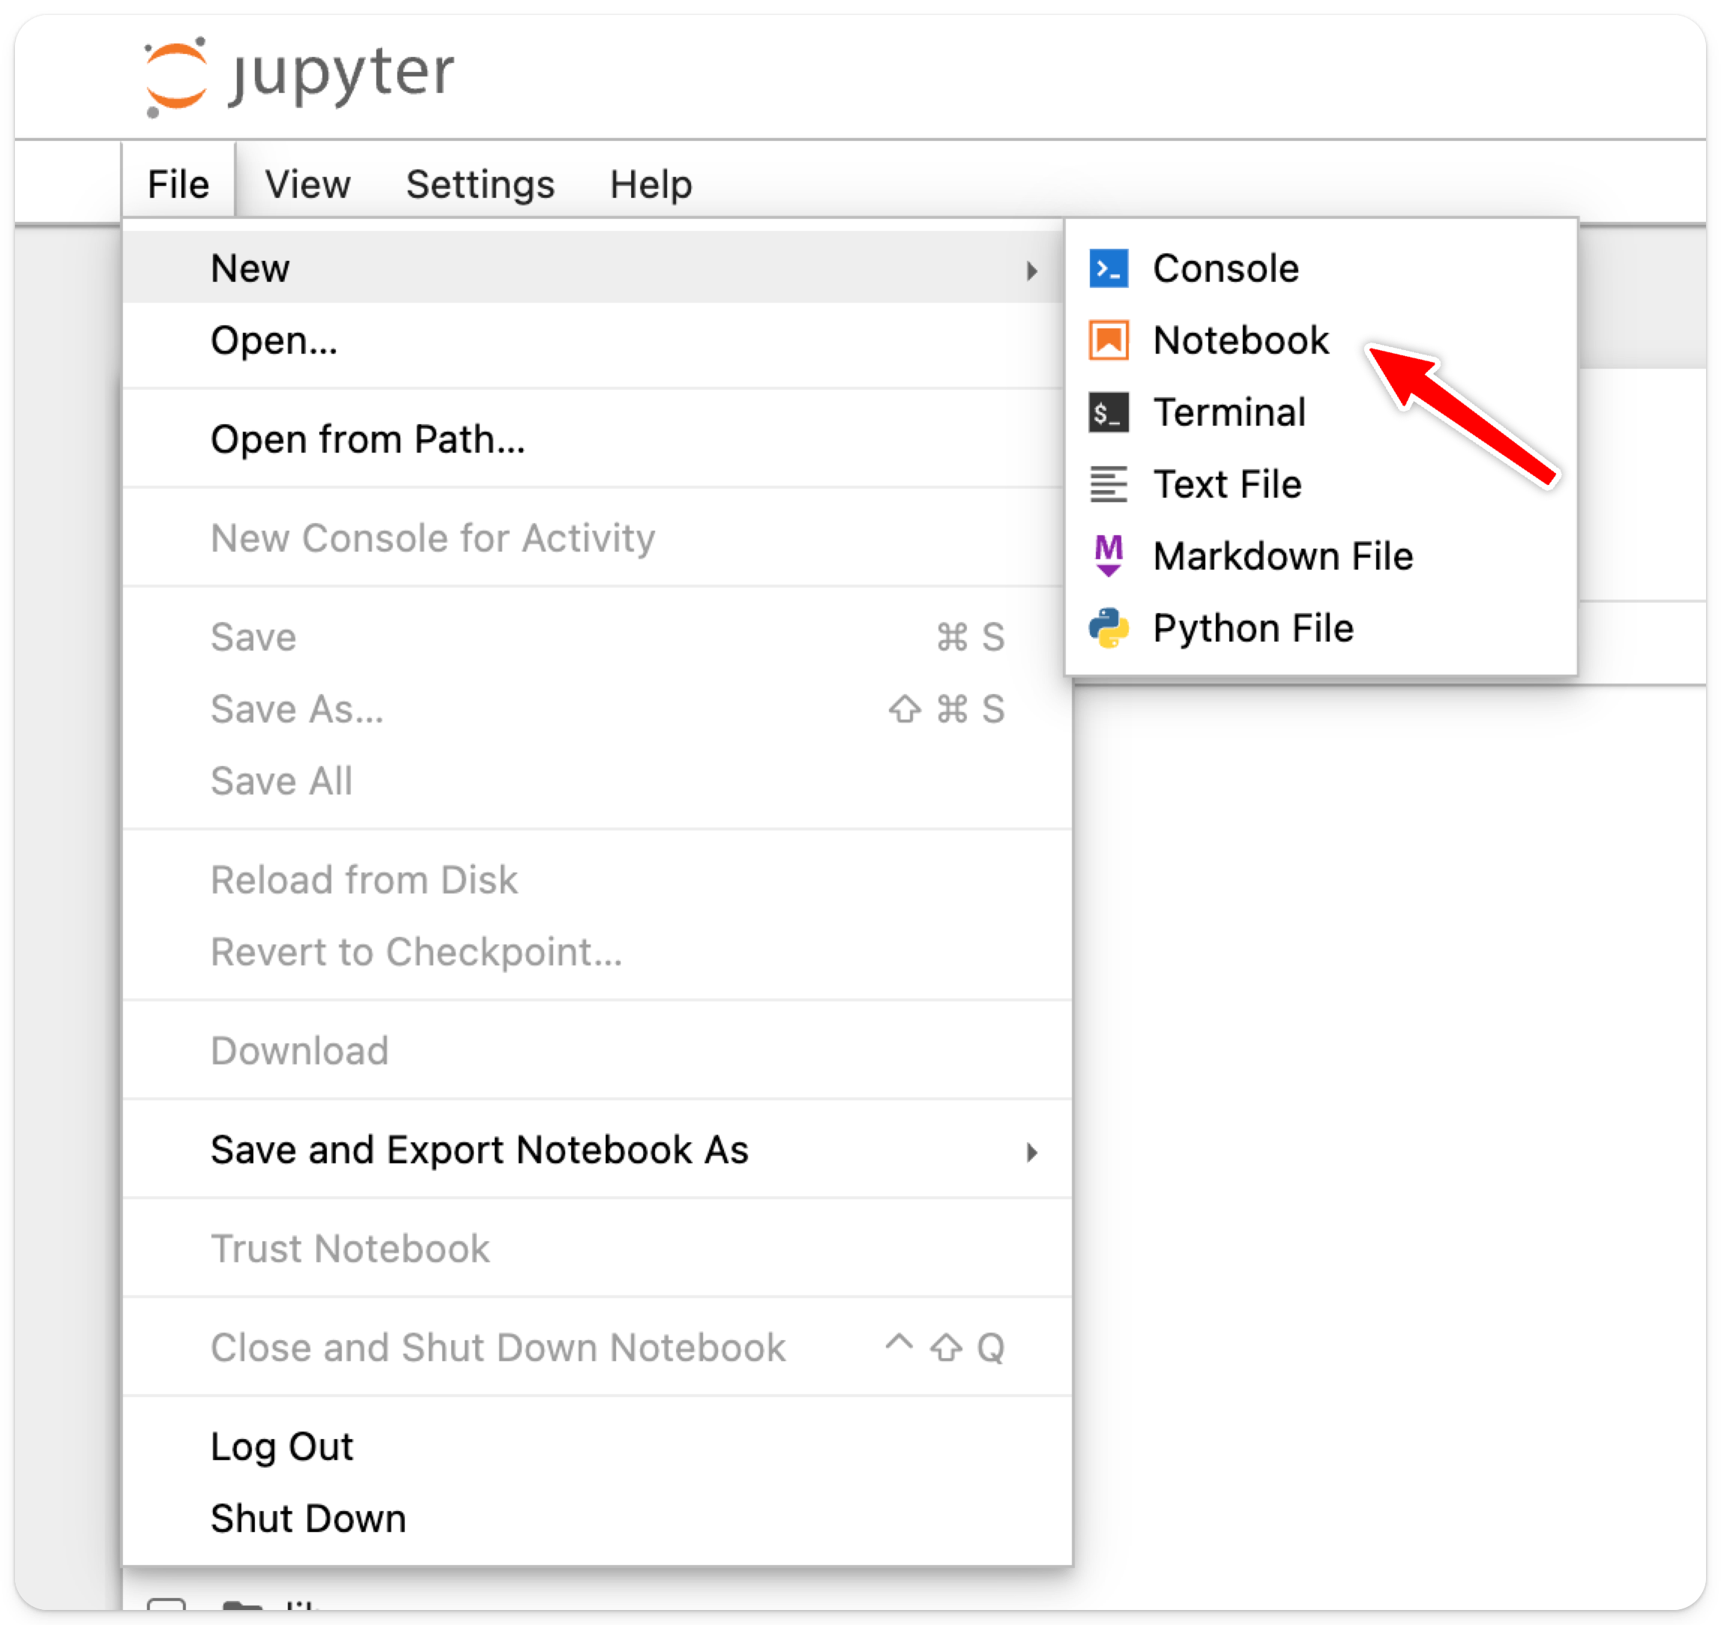Click the Python logo icon
Viewport: 1721px width, 1625px height.
[1108, 628]
